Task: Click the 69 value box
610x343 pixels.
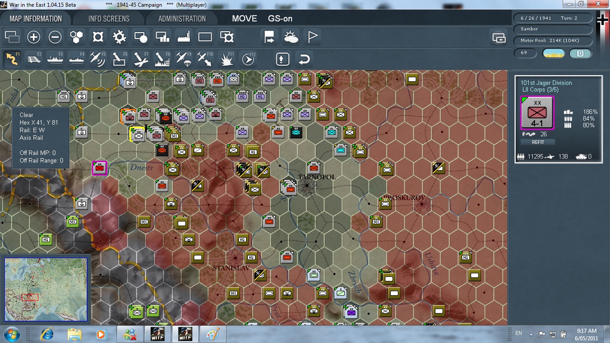Action: click(x=526, y=53)
